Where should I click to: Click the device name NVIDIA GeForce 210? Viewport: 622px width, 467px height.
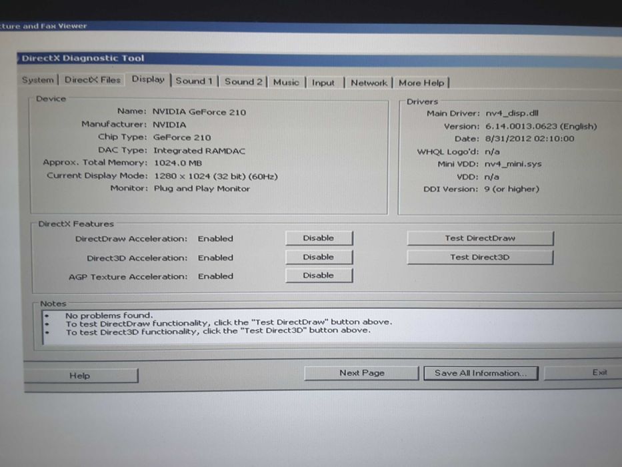click(x=199, y=112)
